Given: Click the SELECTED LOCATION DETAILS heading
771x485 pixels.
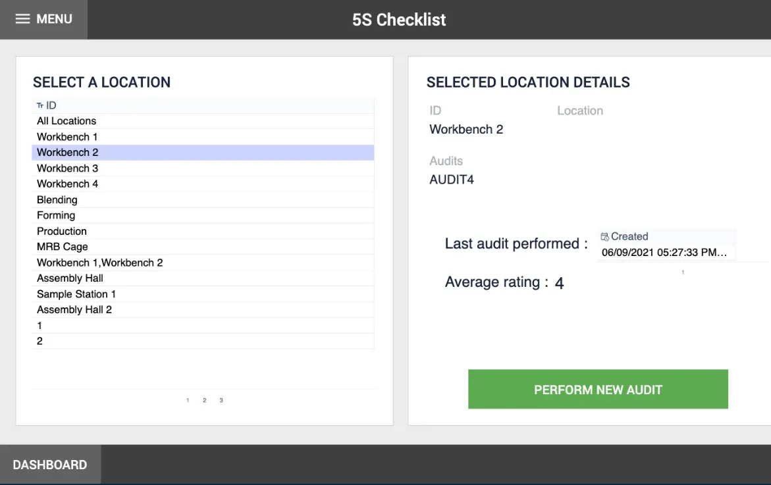Looking at the screenshot, I should pyautogui.click(x=528, y=82).
